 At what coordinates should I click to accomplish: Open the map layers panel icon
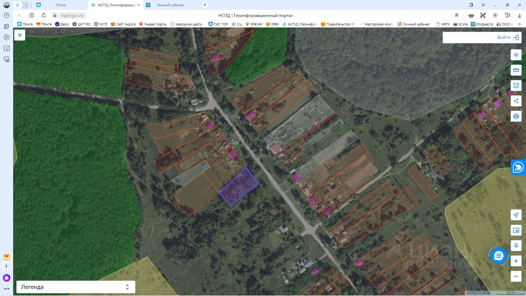[516, 55]
